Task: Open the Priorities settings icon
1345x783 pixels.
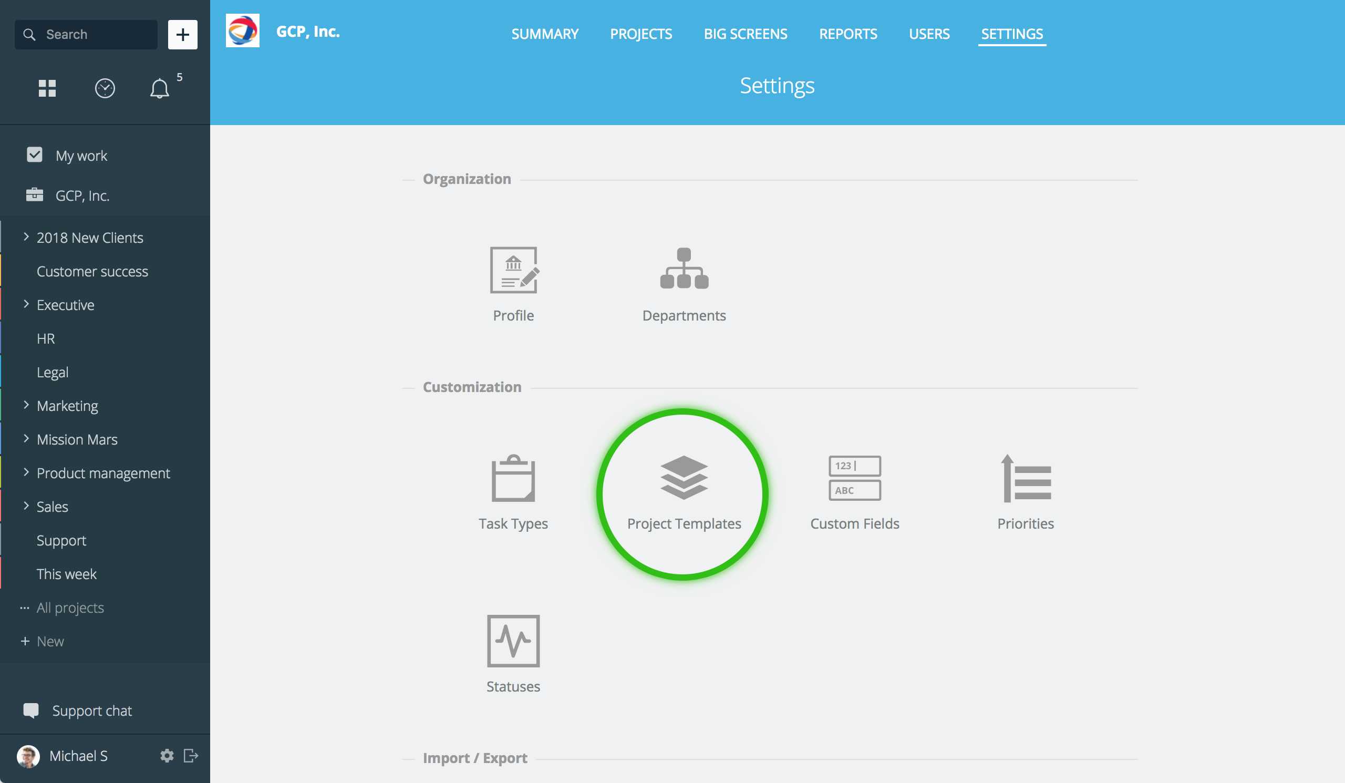Action: pos(1025,478)
